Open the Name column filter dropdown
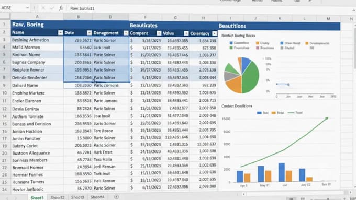Screen dimensions: 356x200 click(x=60, y=32)
